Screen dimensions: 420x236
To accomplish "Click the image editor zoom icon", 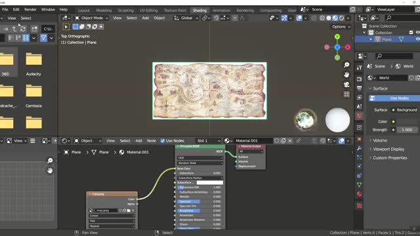I will 50,161.
